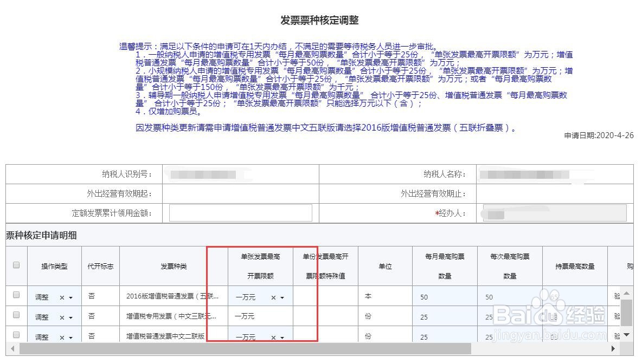Click the 单张发票最高开票限额 column header
The height and width of the screenshot is (357, 642).
point(260,266)
